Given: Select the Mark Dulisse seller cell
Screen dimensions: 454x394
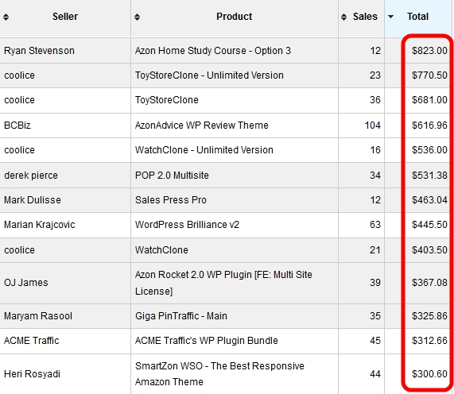Looking at the screenshot, I should 33,200.
